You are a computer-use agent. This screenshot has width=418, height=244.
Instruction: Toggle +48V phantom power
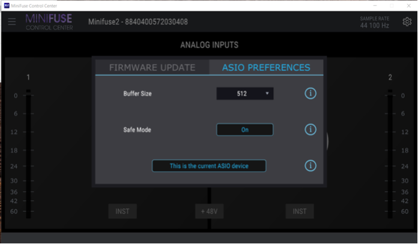coord(209,211)
